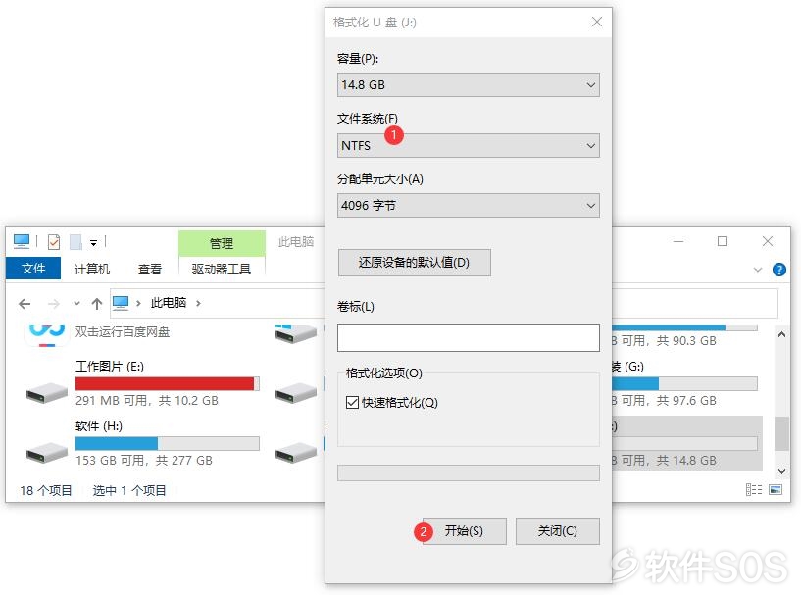Click the blue help question mark icon
This screenshot has height=595, width=801.
tap(779, 270)
